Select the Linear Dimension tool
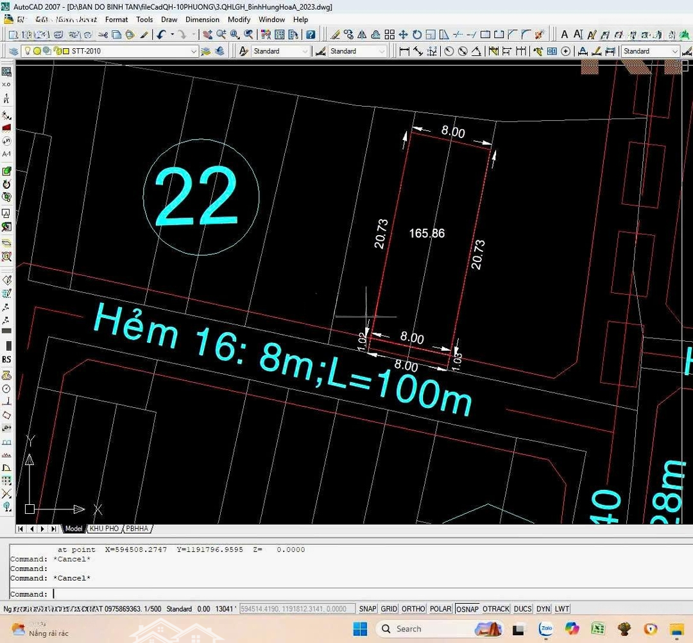693x643 pixels. point(404,51)
